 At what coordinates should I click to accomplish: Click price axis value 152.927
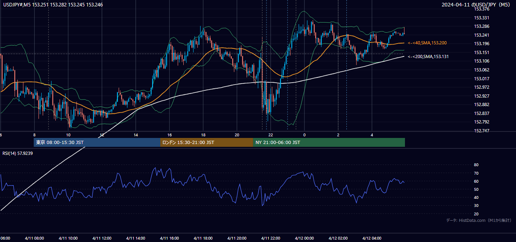pyautogui.click(x=481, y=96)
